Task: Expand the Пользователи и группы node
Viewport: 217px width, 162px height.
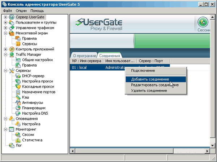Action: tap(6, 22)
